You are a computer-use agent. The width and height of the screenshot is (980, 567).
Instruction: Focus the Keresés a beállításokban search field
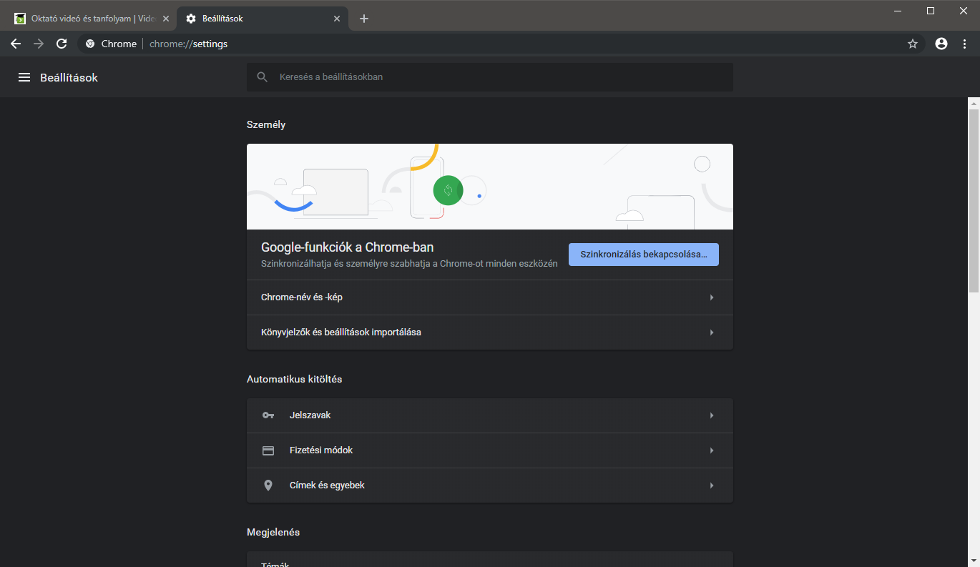pyautogui.click(x=490, y=77)
